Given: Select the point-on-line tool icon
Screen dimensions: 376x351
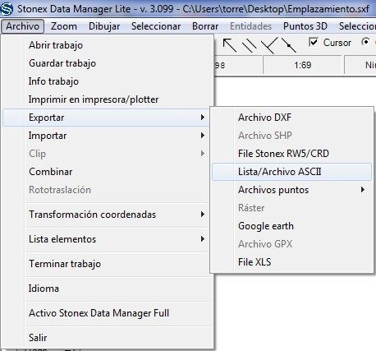Looking at the screenshot, I should (289, 45).
